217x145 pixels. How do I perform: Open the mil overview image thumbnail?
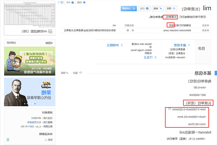[x=30, y=14]
